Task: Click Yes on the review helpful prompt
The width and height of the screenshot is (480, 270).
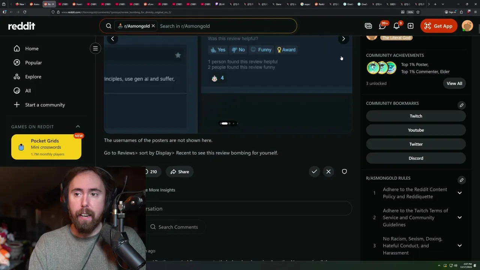Action: (218, 49)
